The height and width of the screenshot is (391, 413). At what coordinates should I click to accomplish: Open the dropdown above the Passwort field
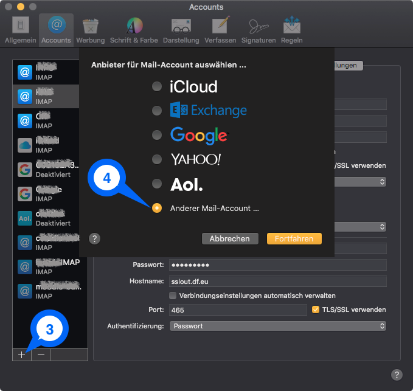point(360,227)
